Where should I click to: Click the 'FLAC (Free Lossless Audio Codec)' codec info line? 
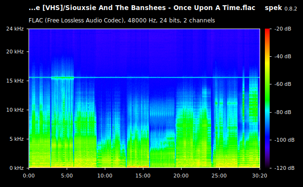point(122,21)
